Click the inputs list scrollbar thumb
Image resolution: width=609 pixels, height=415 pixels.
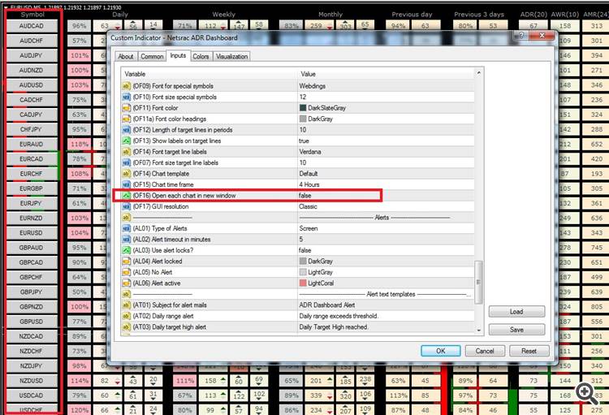tap(478, 282)
